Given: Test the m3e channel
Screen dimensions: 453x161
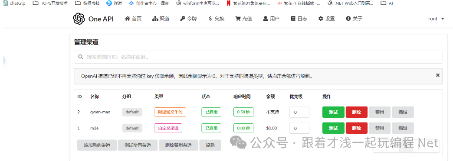Looking at the screenshot, I should pyautogui.click(x=333, y=128).
